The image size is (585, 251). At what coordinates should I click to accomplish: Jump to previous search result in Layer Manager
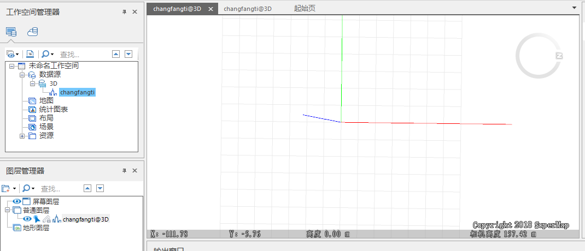click(87, 188)
